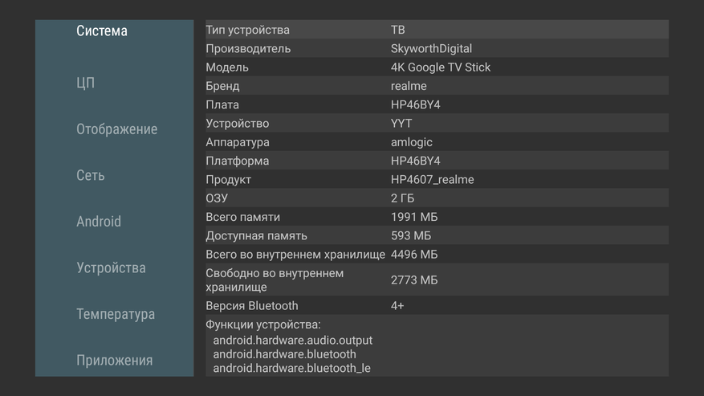The height and width of the screenshot is (396, 704).
Task: Highlight the Бренд realme row
Action: (437, 86)
